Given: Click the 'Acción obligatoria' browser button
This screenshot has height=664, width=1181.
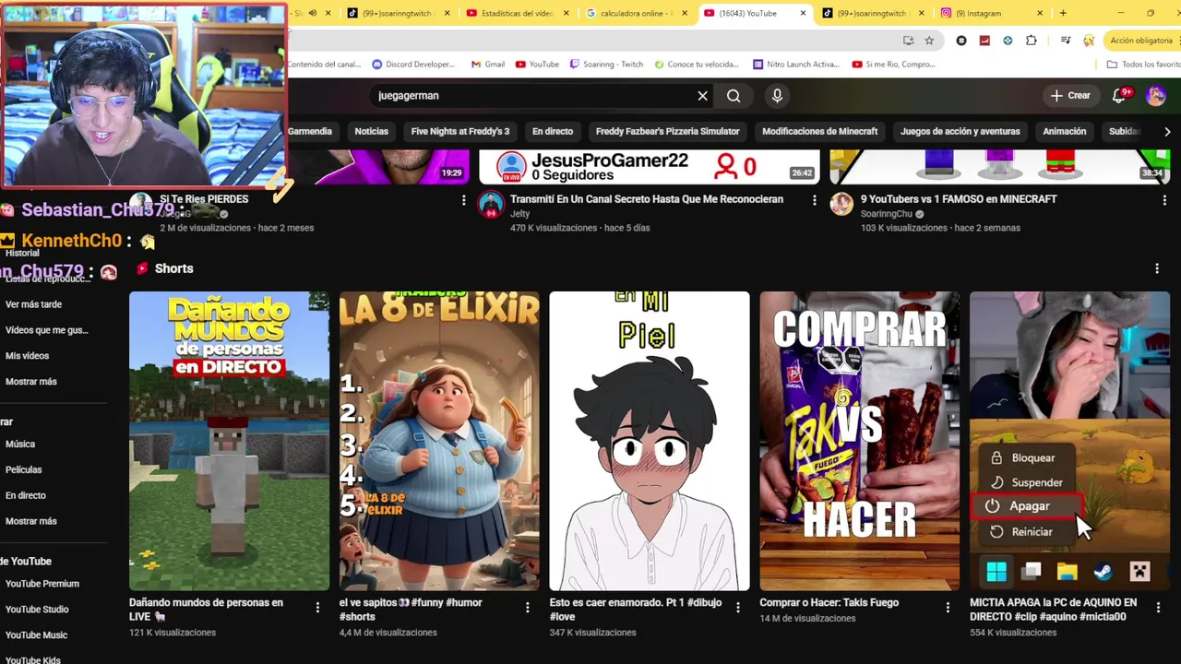Looking at the screenshot, I should point(1140,41).
